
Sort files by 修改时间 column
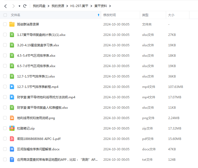click(110, 15)
